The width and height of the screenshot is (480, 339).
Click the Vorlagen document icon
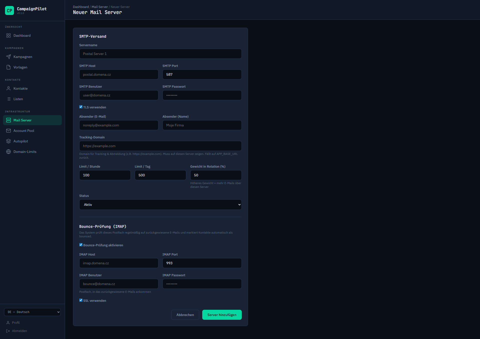pos(8,67)
